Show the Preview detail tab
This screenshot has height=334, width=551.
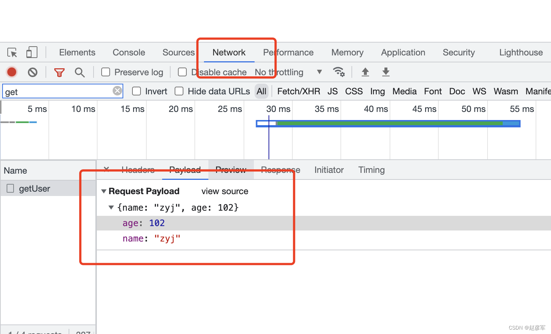[231, 170]
